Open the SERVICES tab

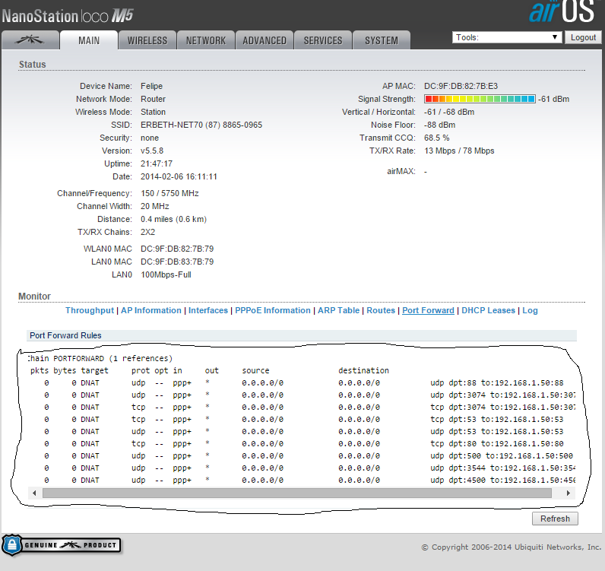click(x=323, y=40)
